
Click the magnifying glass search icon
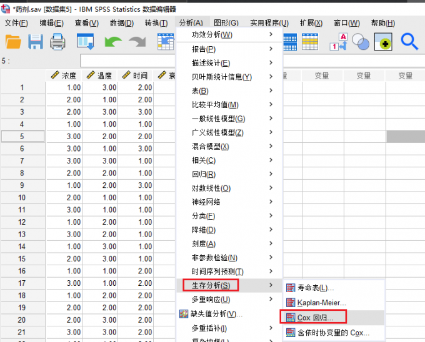pos(409,42)
